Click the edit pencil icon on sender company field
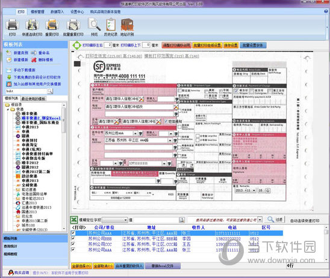This screenshot has height=278, width=330. [x=142, y=99]
